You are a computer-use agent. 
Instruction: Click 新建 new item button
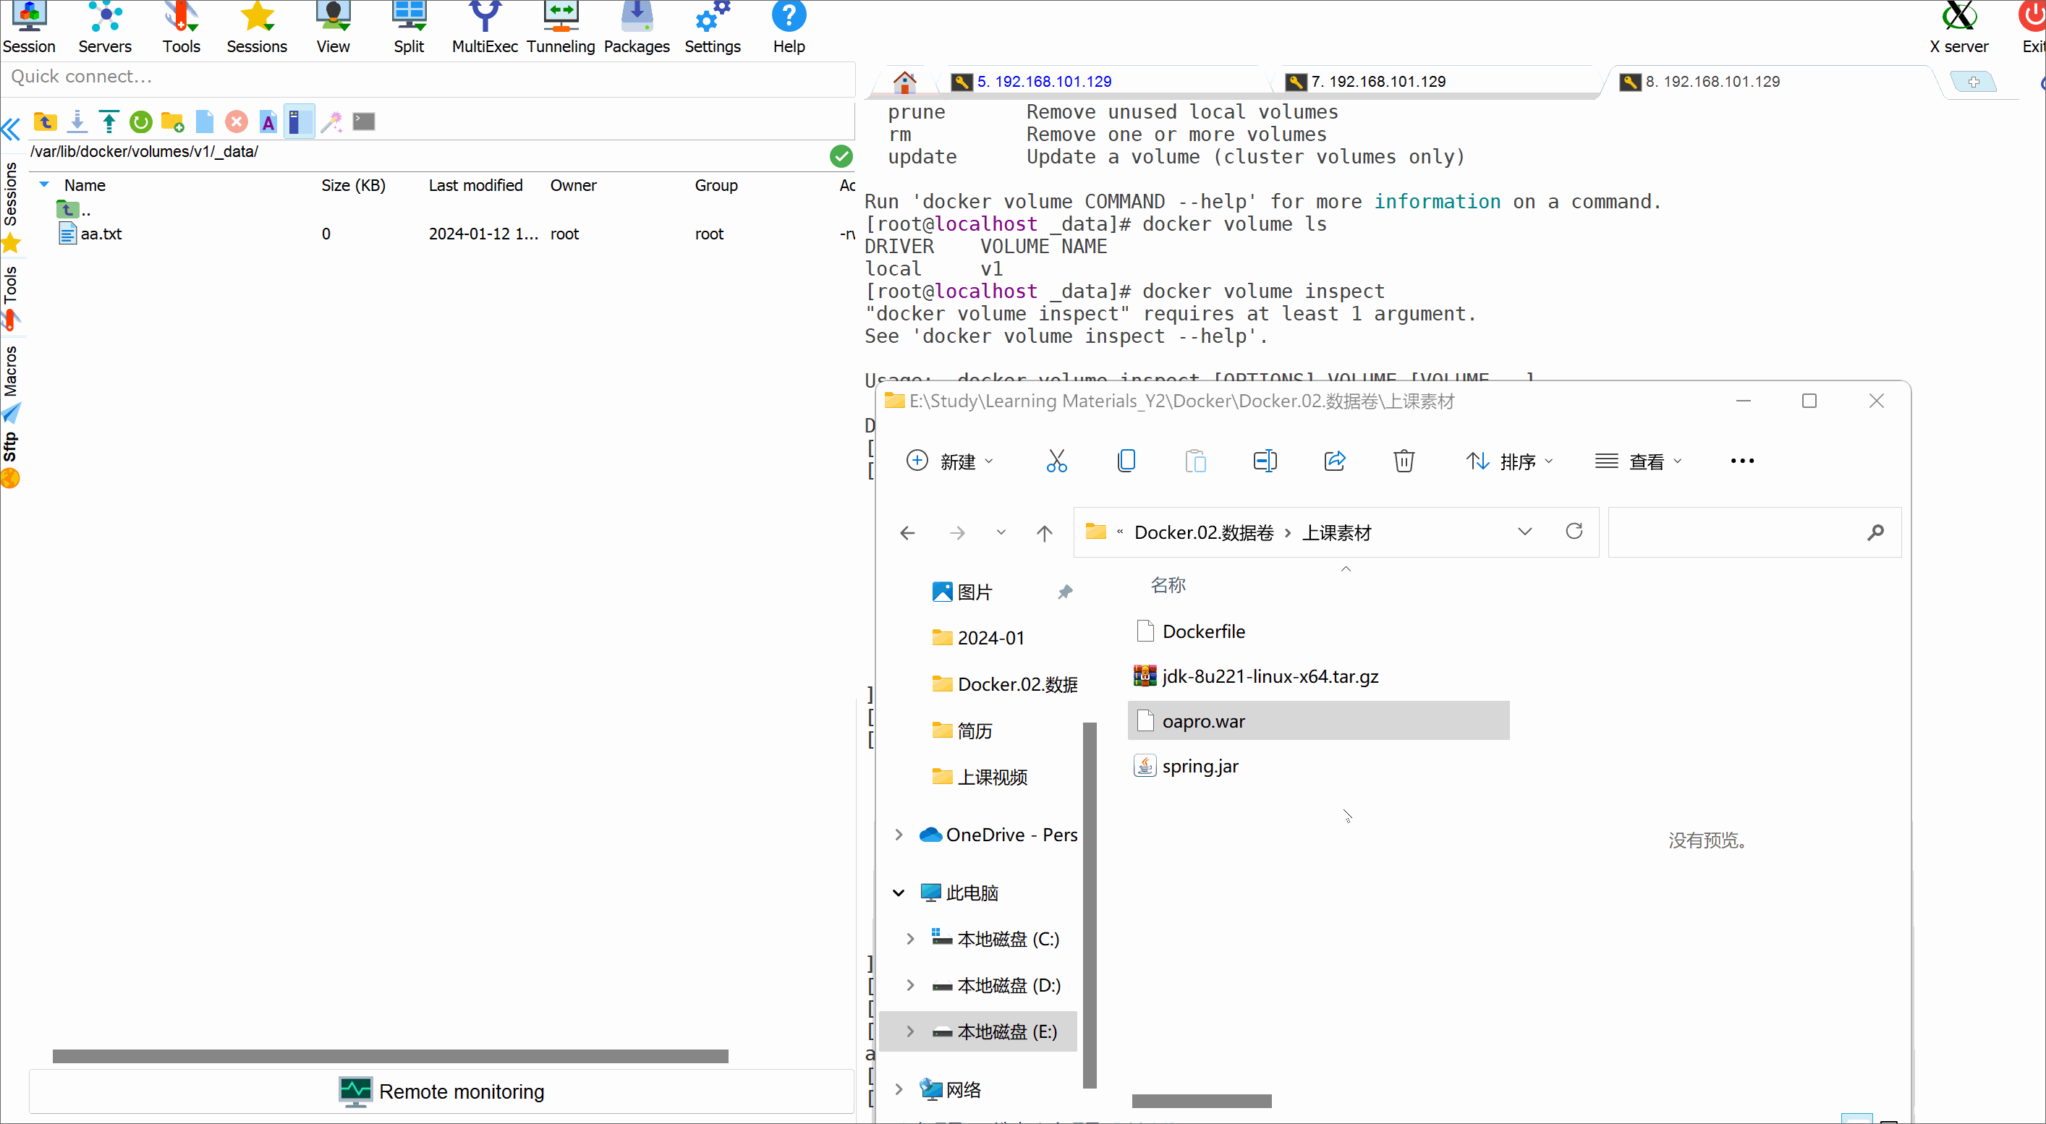point(950,461)
